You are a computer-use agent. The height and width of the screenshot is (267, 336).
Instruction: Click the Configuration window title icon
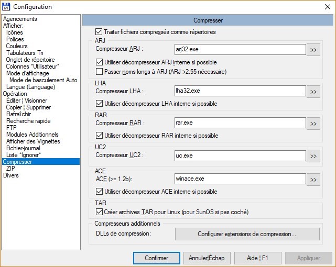coord(6,7)
